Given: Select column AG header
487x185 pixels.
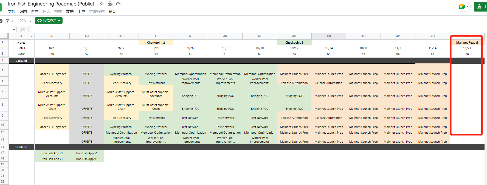Looking at the screenshot, I should pyautogui.click(x=87, y=36).
